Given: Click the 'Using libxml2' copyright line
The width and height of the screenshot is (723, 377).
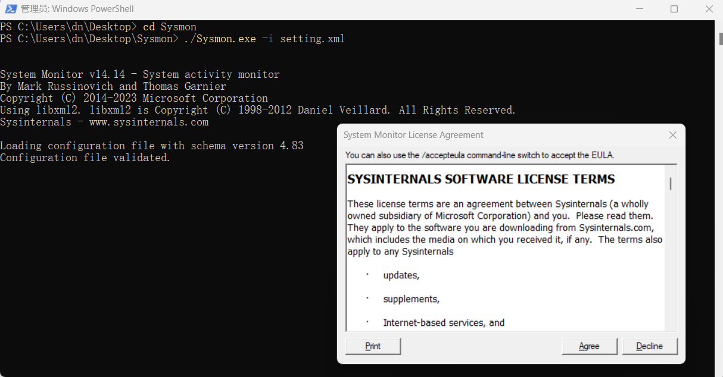Looking at the screenshot, I should (x=258, y=110).
